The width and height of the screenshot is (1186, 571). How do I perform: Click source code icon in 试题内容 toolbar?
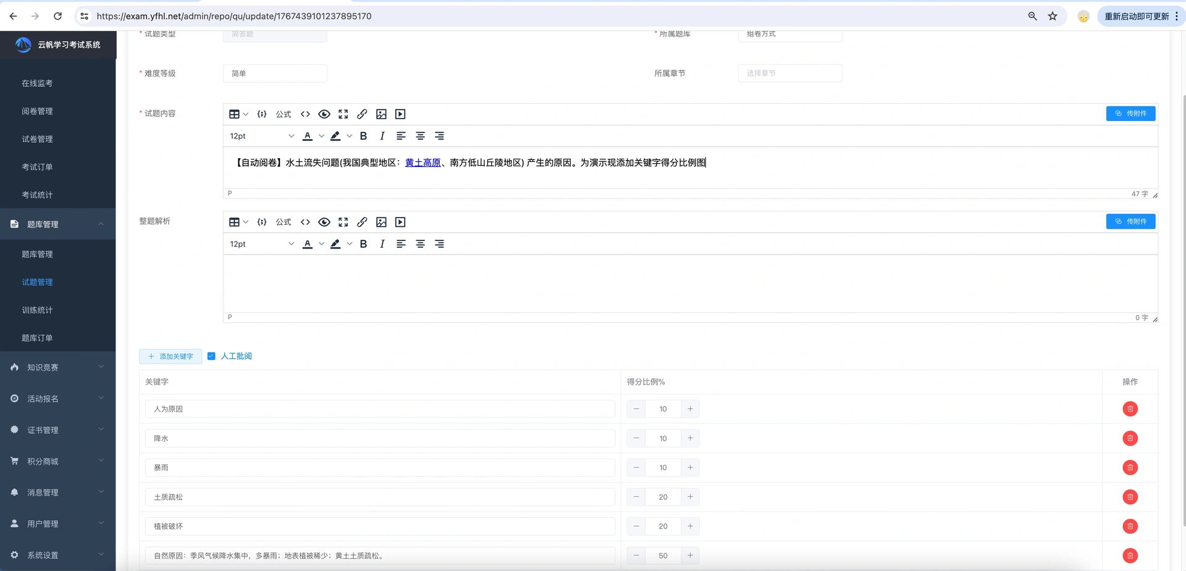[305, 114]
